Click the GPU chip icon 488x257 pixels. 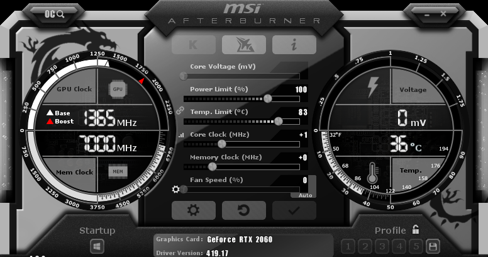pyautogui.click(x=118, y=89)
